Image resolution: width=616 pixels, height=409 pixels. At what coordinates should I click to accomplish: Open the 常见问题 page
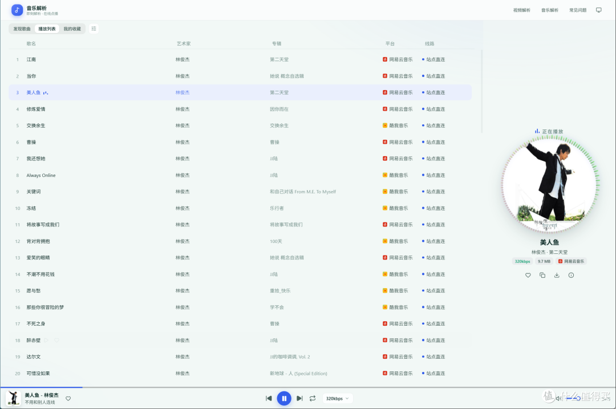[578, 10]
